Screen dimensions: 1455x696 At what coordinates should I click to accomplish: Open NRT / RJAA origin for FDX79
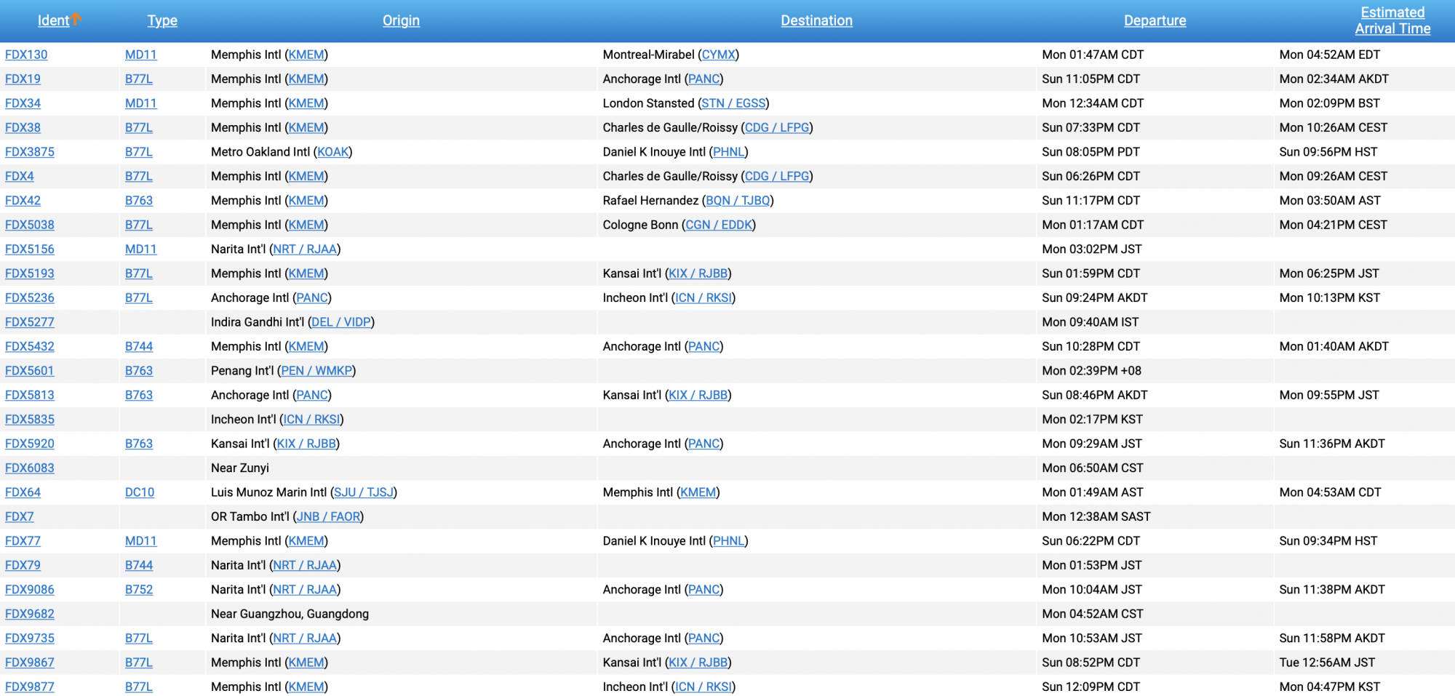(306, 566)
